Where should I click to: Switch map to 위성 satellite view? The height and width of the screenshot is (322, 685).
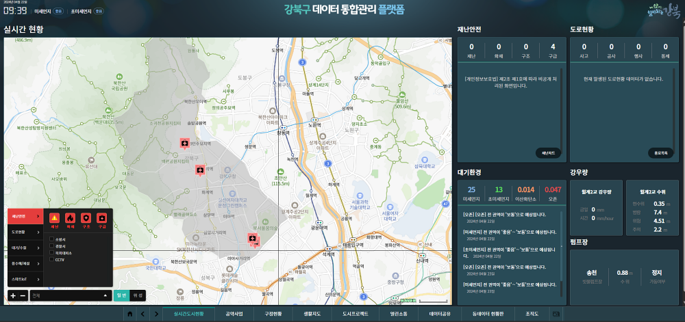click(x=138, y=296)
